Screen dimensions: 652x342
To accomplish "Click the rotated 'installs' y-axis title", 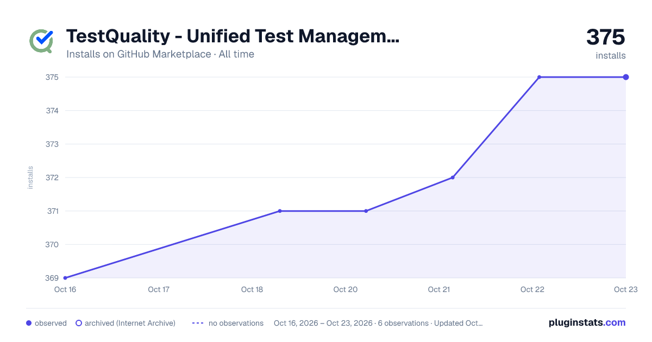I will [x=30, y=178].
